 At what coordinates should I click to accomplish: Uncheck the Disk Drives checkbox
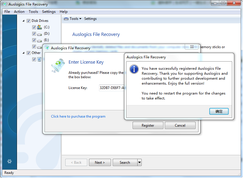click(28, 21)
